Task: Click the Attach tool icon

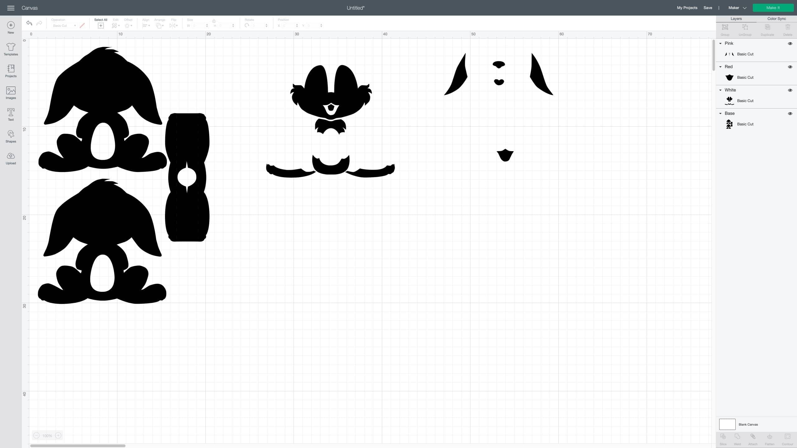Action: 753,437
